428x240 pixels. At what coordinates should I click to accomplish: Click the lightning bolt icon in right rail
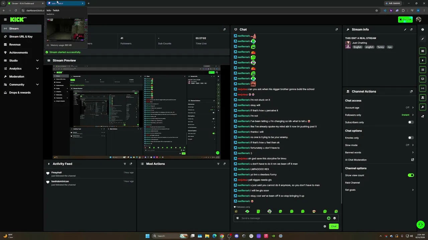(x=423, y=60)
